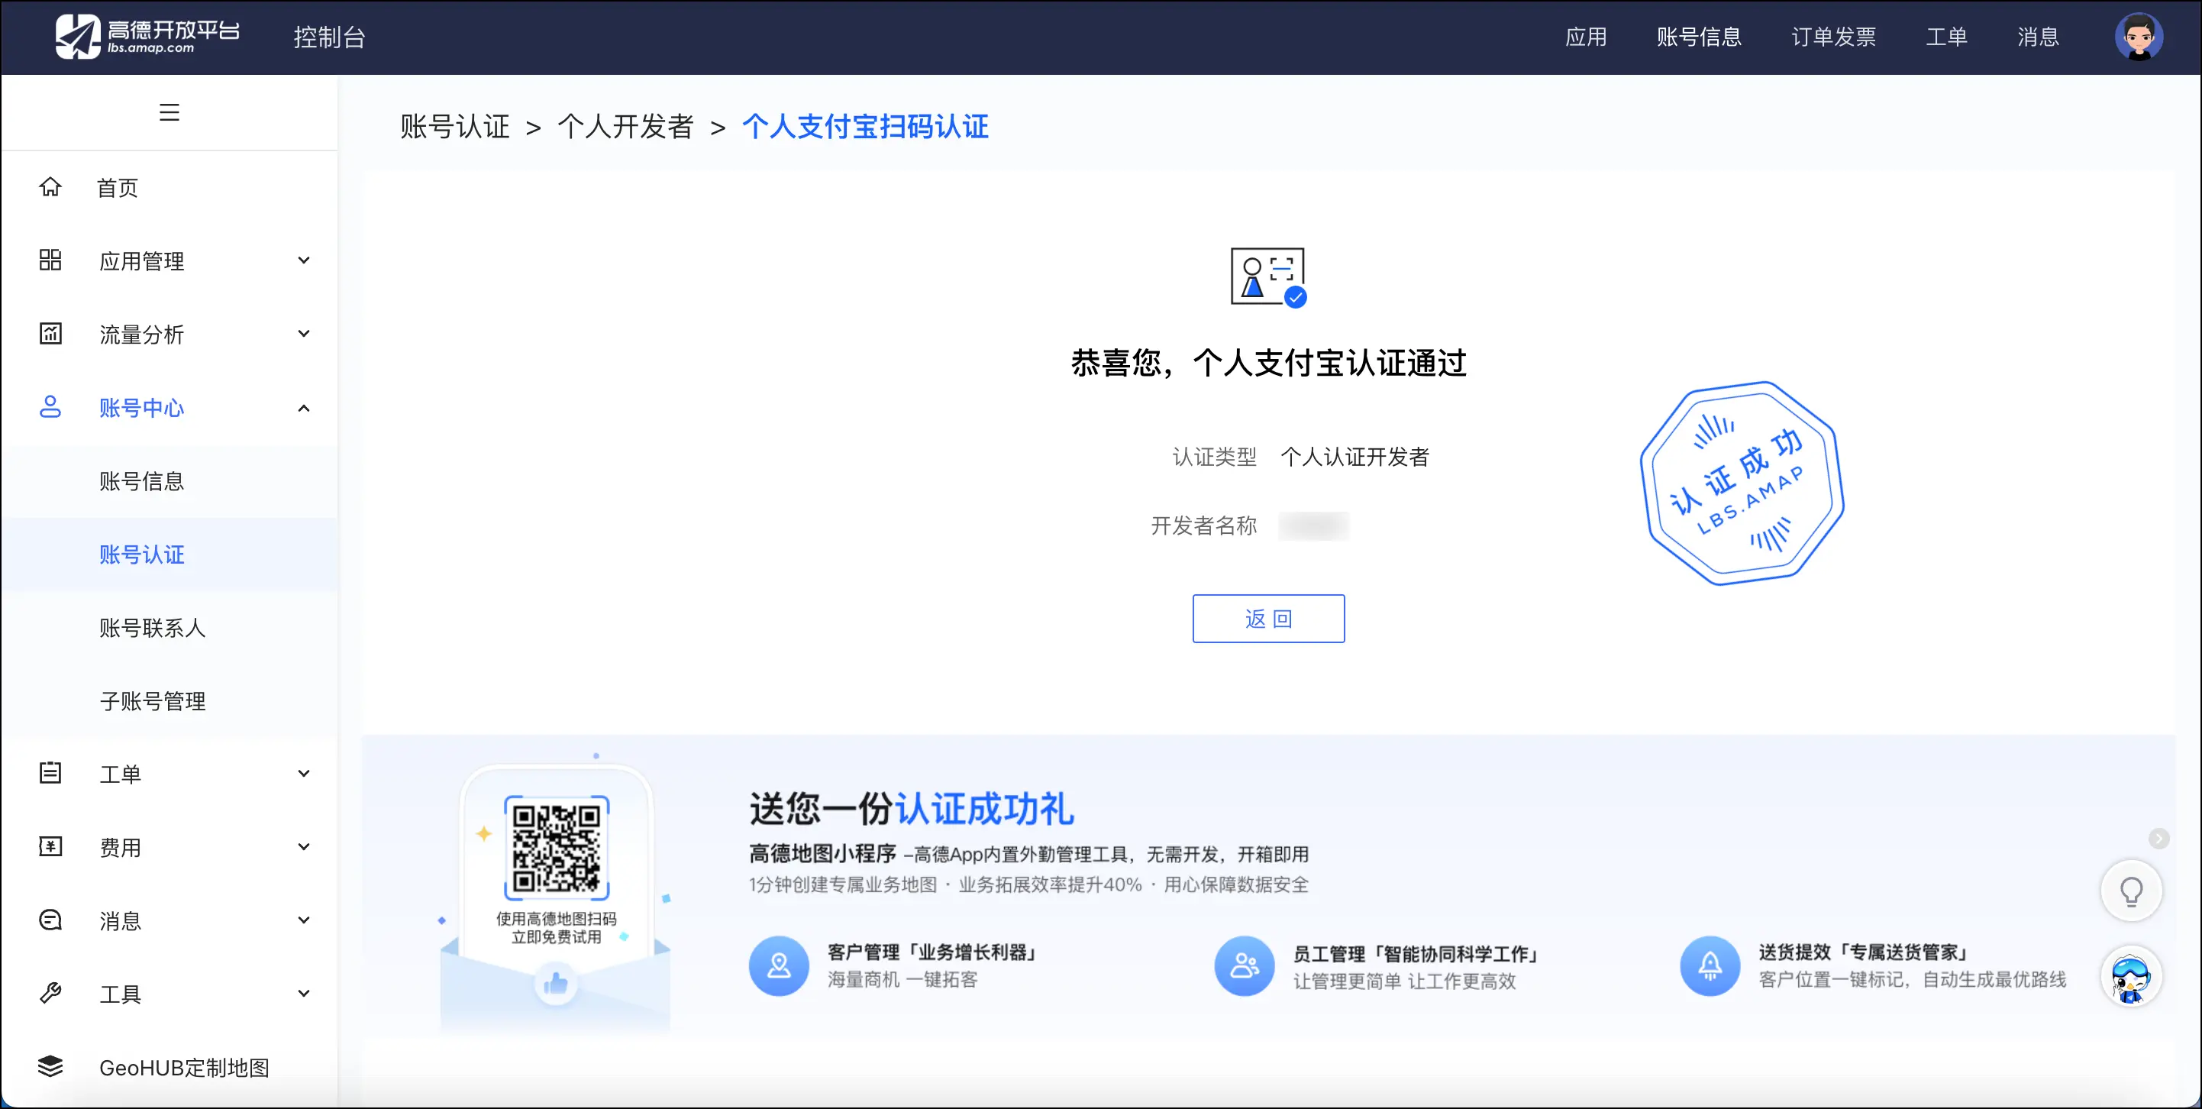
Task: Collapse the 账号中心 menu chevron
Action: pos(303,408)
